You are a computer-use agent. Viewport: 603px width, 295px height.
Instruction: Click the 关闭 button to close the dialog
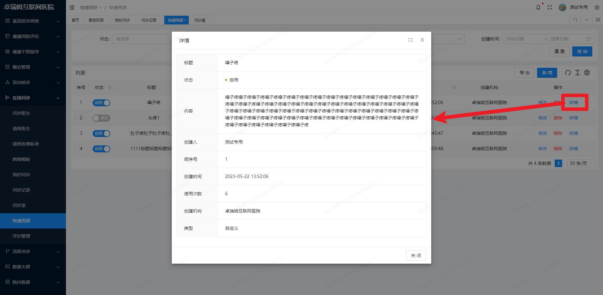[x=416, y=255]
